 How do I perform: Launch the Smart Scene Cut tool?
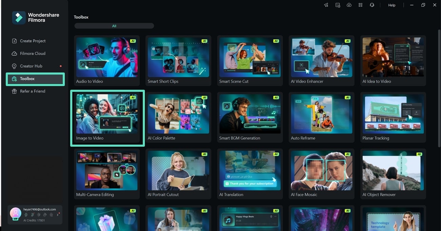tap(250, 61)
